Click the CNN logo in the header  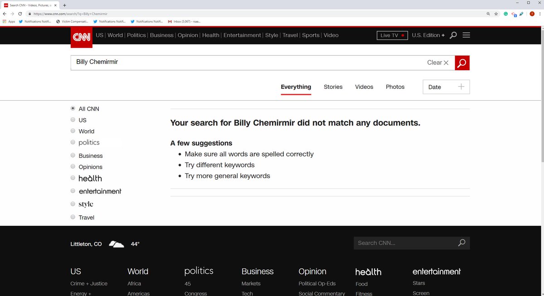tap(82, 37)
